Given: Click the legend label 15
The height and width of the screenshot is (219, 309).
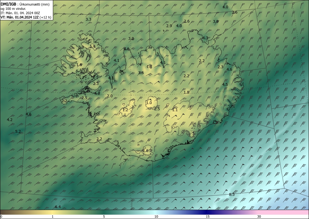Looking at the screenshot, I should [208, 217].
